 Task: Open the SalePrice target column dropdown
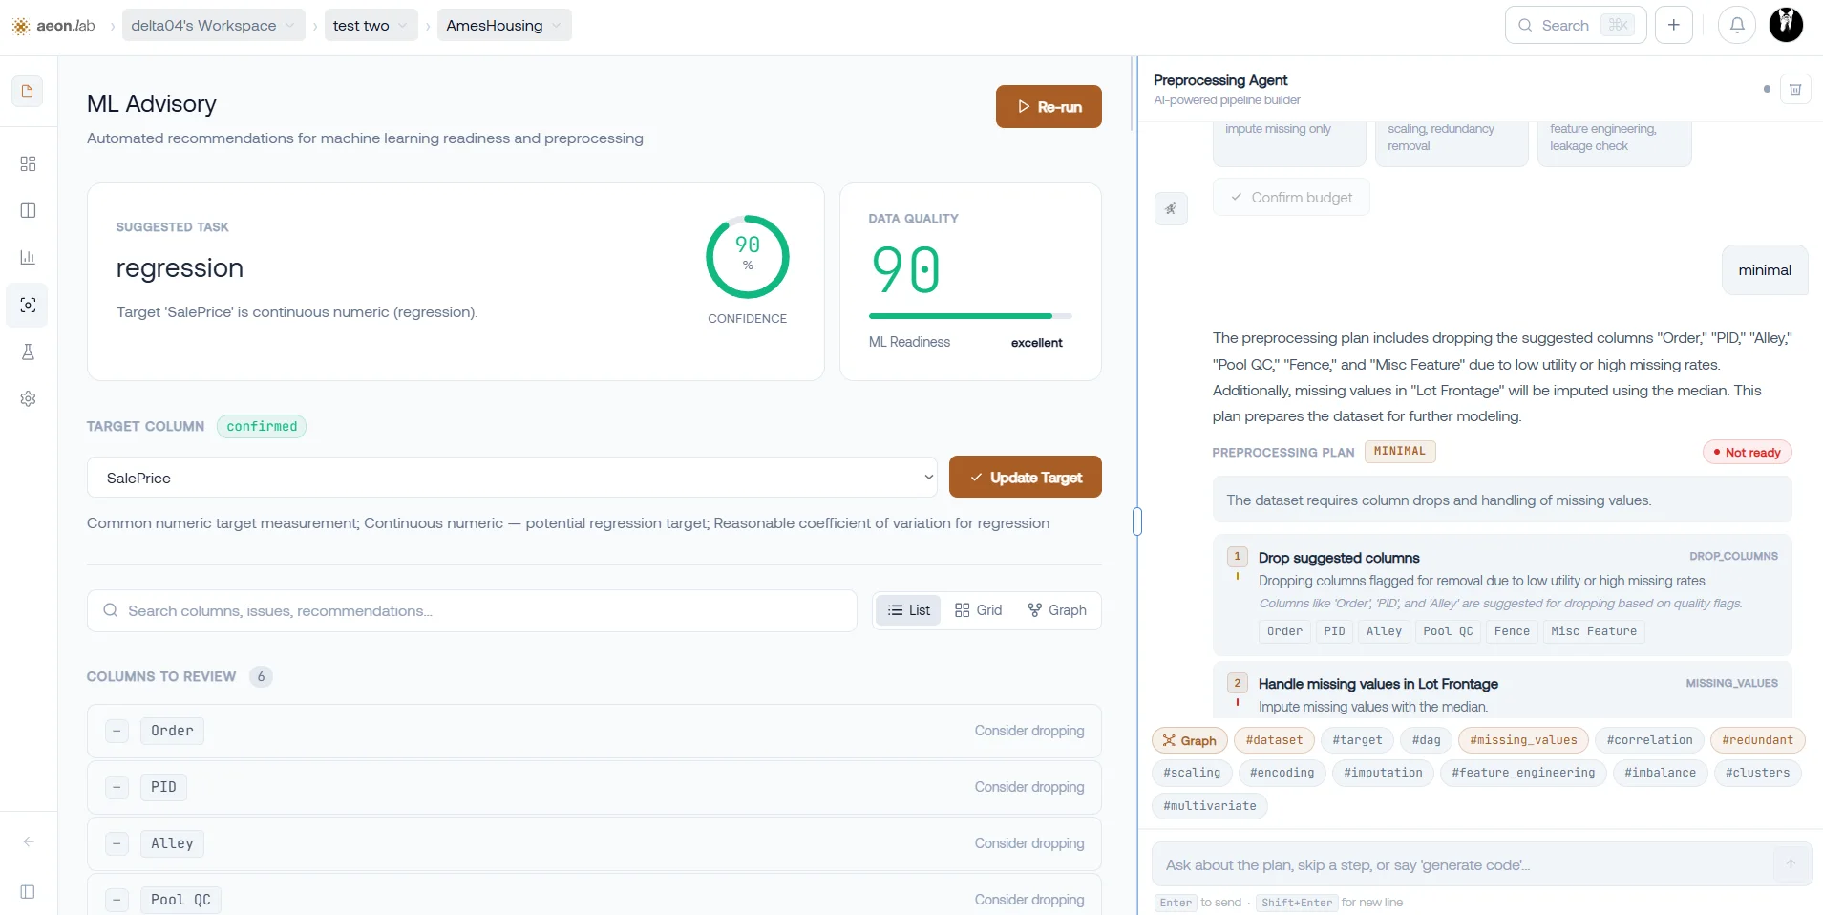point(512,478)
